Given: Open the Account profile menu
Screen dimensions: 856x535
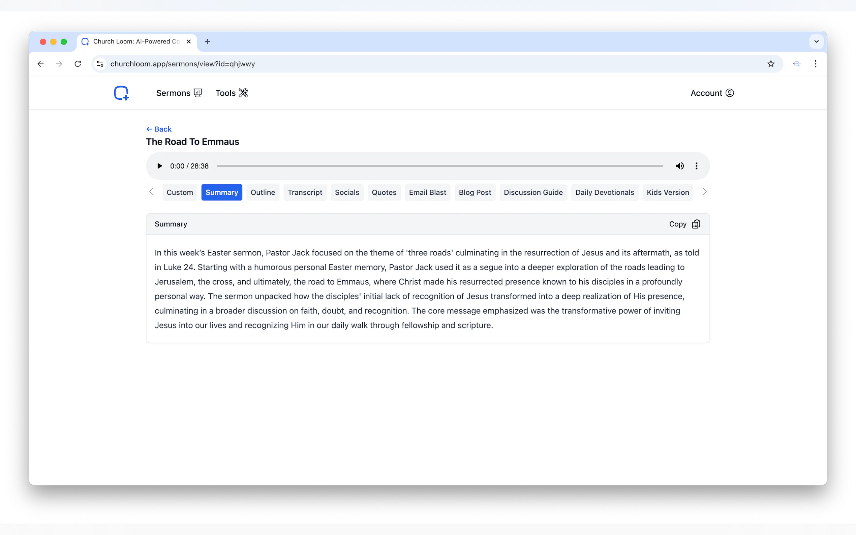Looking at the screenshot, I should pos(712,93).
